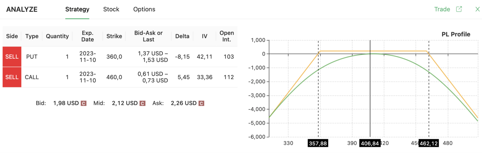Open Trade in external window icon
Viewport: 482px width, 153px height.
pos(459,9)
